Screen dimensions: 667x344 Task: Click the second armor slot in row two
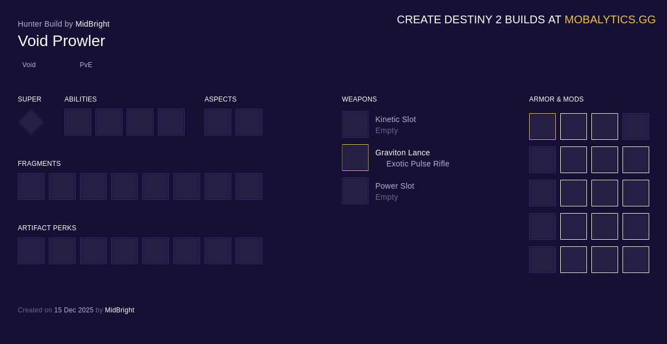574,160
